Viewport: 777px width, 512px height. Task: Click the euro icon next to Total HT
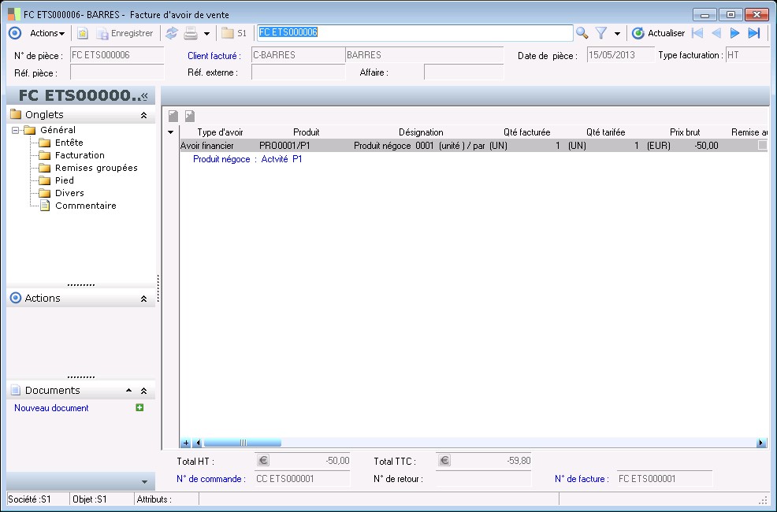pos(263,461)
